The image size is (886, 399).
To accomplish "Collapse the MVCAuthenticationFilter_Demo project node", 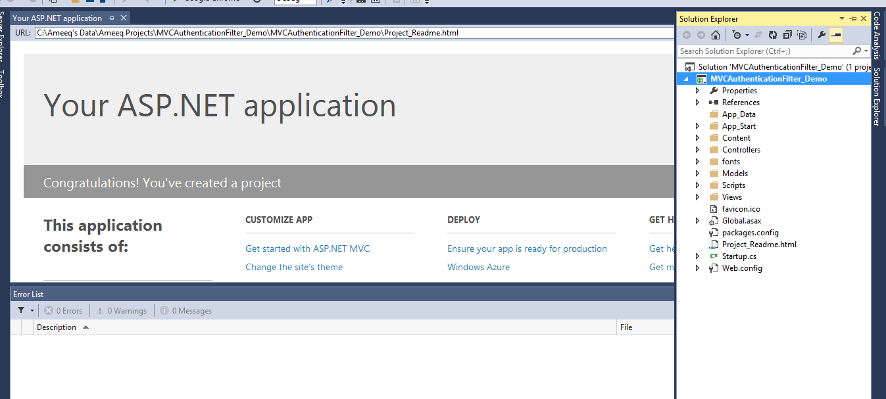I will point(686,78).
